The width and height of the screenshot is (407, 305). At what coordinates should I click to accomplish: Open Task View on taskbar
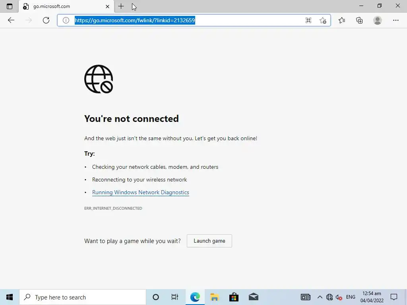[175, 297]
